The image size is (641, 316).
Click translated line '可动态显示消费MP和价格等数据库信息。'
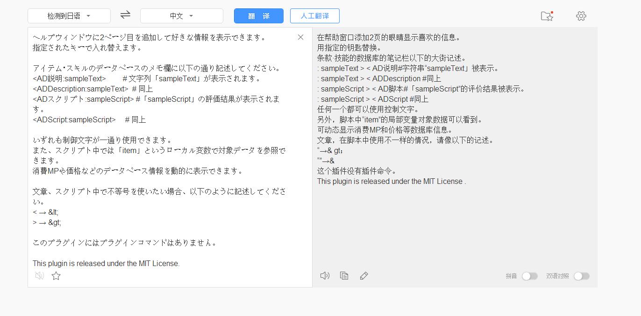click(x=385, y=130)
